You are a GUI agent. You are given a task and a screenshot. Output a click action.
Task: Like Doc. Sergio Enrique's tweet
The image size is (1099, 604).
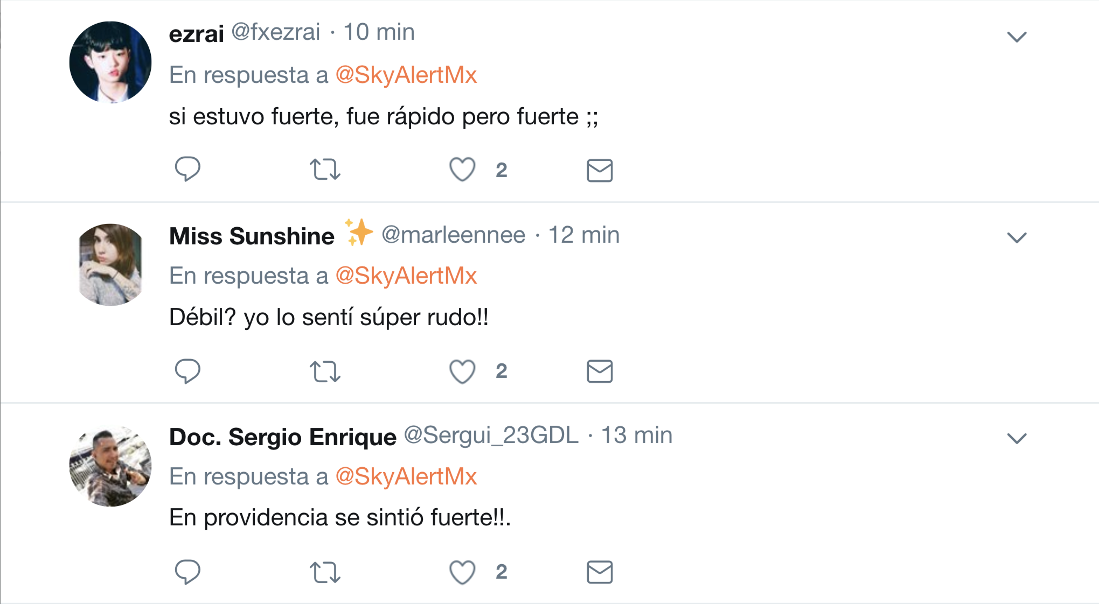462,572
